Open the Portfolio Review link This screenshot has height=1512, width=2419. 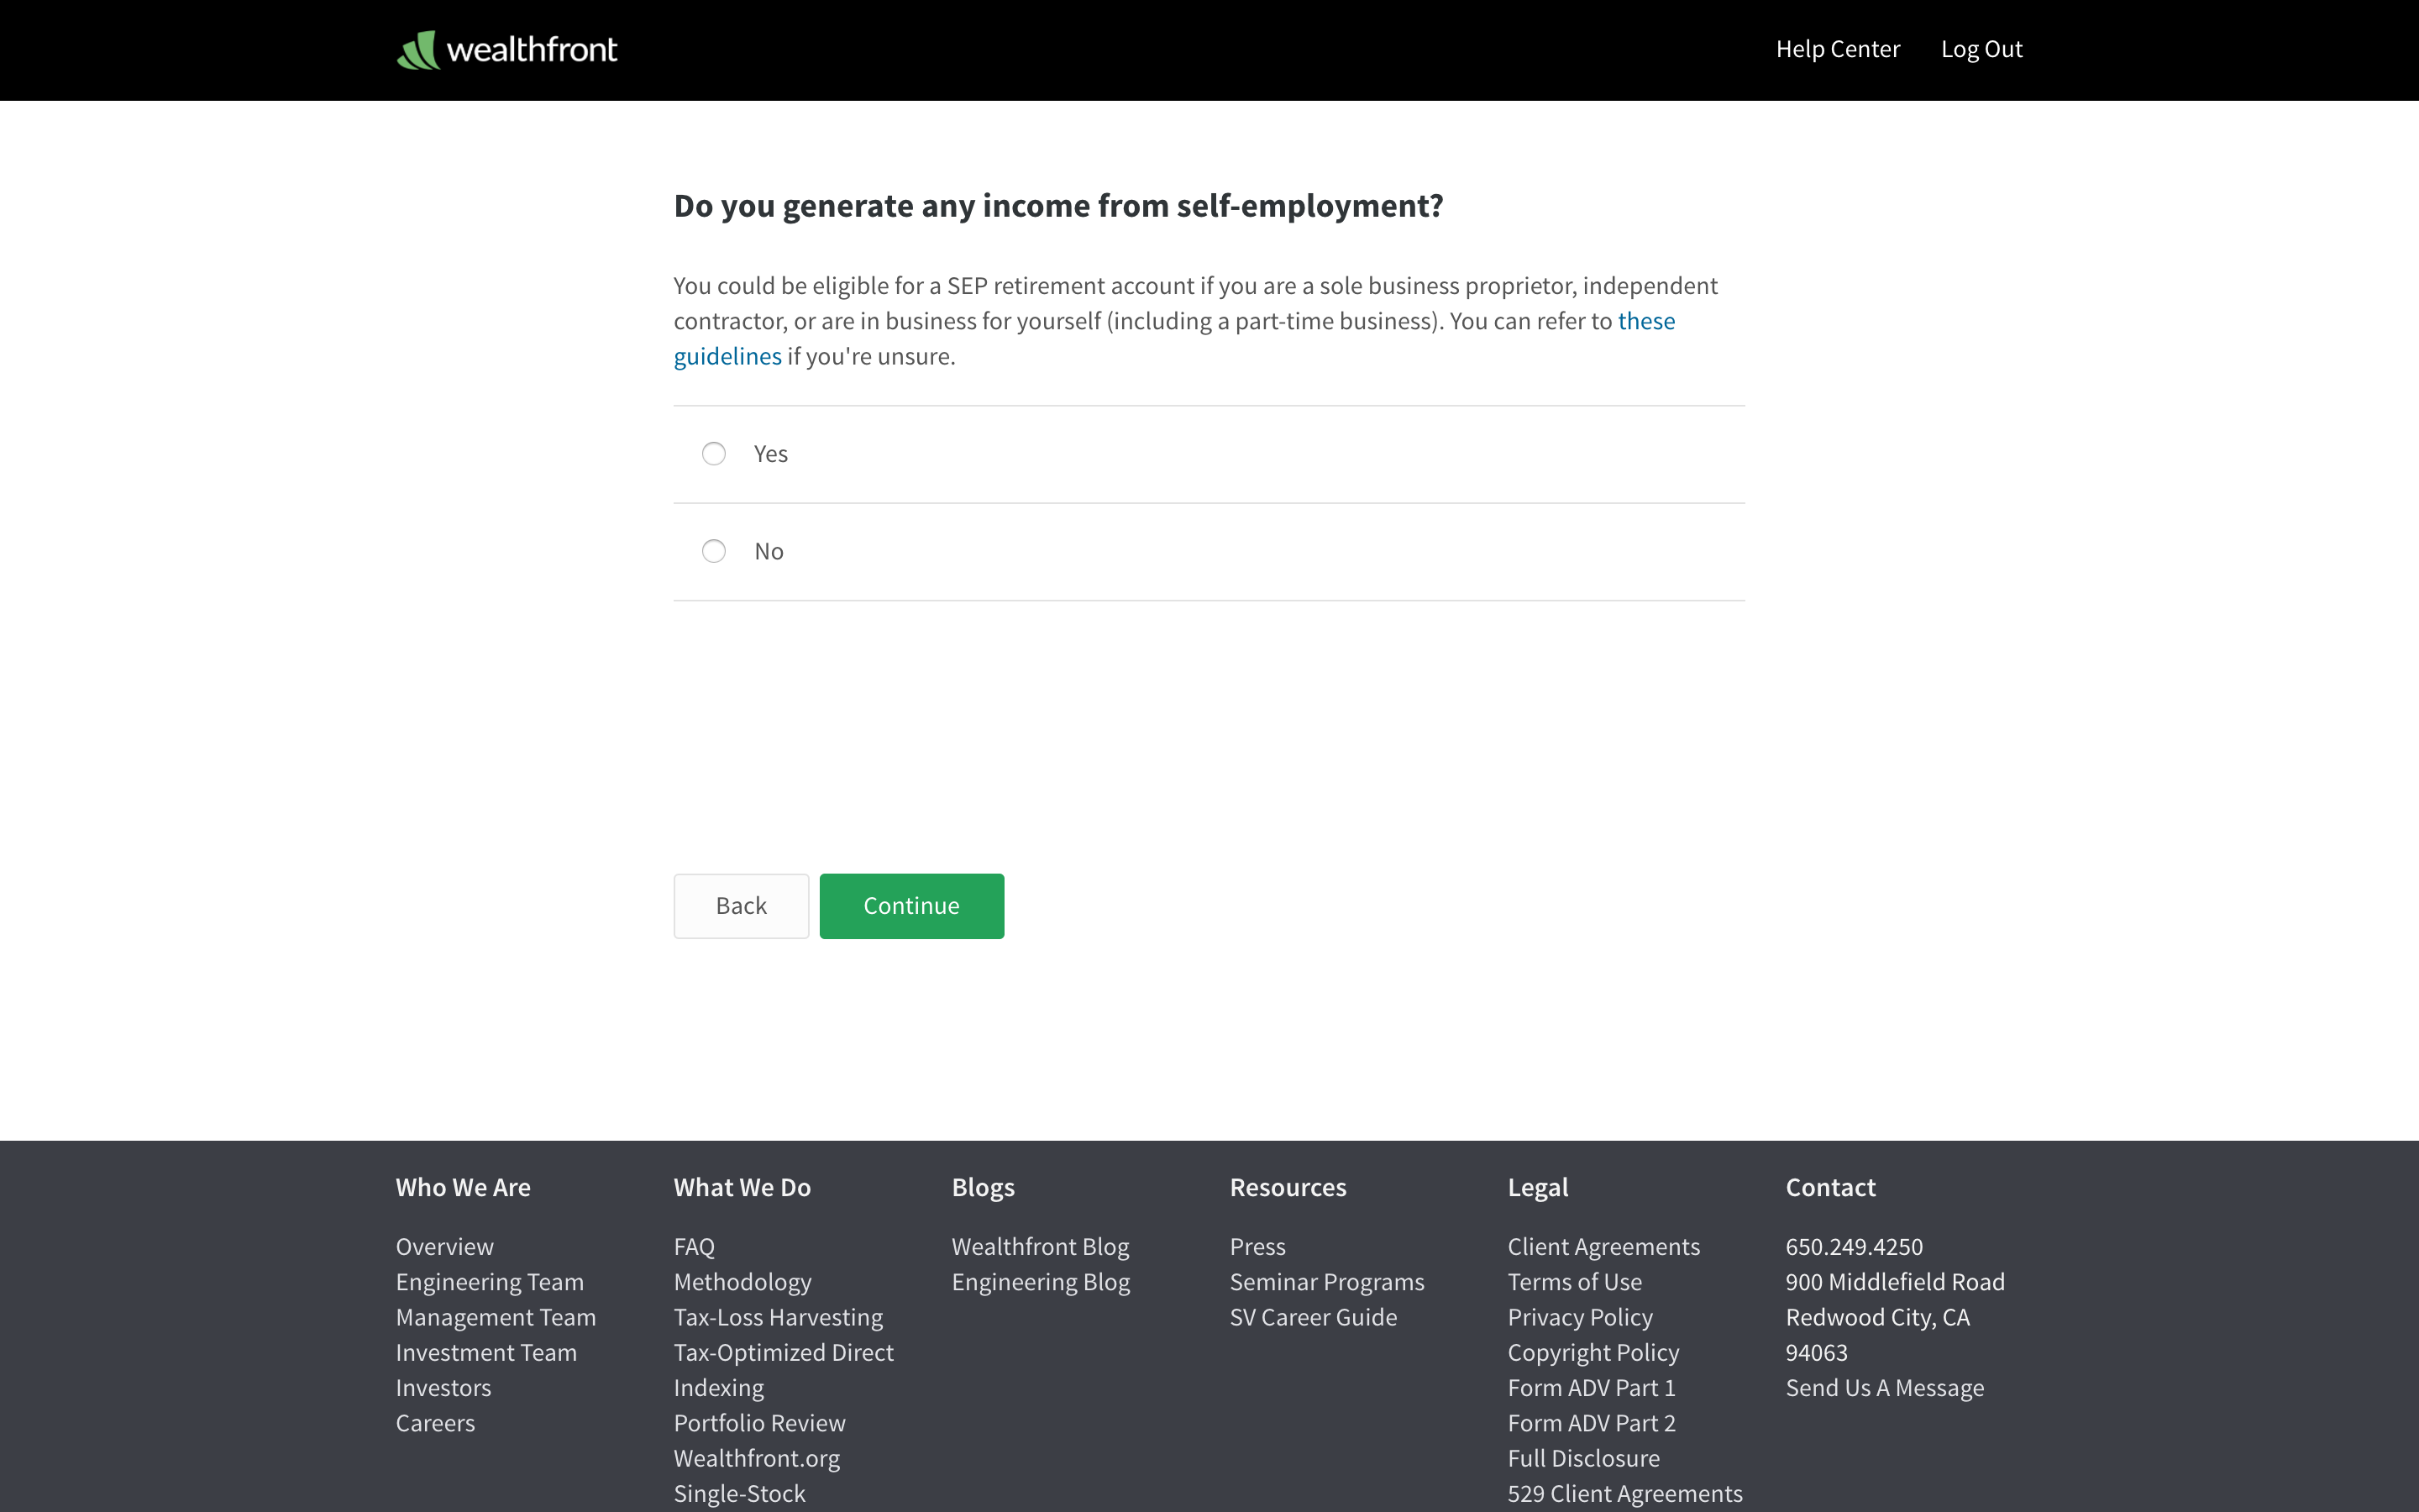(x=758, y=1423)
